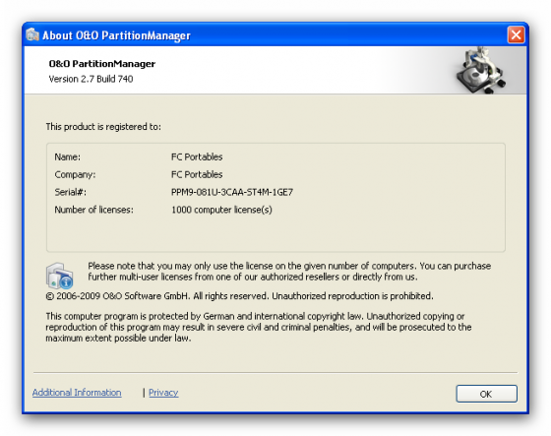Image resolution: width=551 pixels, height=436 pixels.
Task: Click the title bar app icon
Action: click(32, 34)
